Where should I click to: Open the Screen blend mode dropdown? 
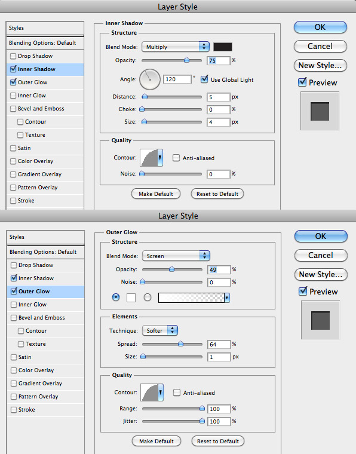coord(176,256)
